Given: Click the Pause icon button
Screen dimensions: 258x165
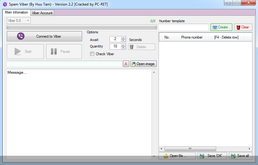Looking at the screenshot, I should pos(54,52).
